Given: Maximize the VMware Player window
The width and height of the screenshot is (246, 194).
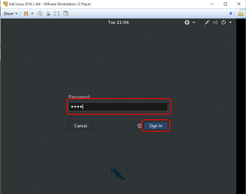Looking at the screenshot, I should click(x=225, y=4).
